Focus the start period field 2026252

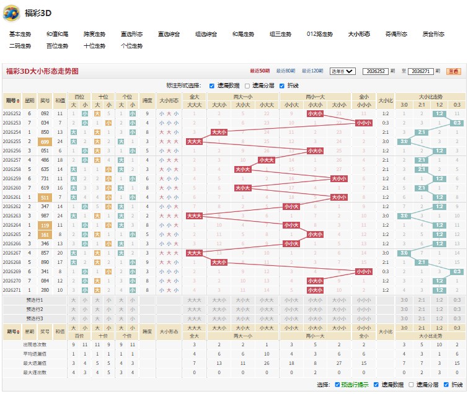(x=376, y=71)
